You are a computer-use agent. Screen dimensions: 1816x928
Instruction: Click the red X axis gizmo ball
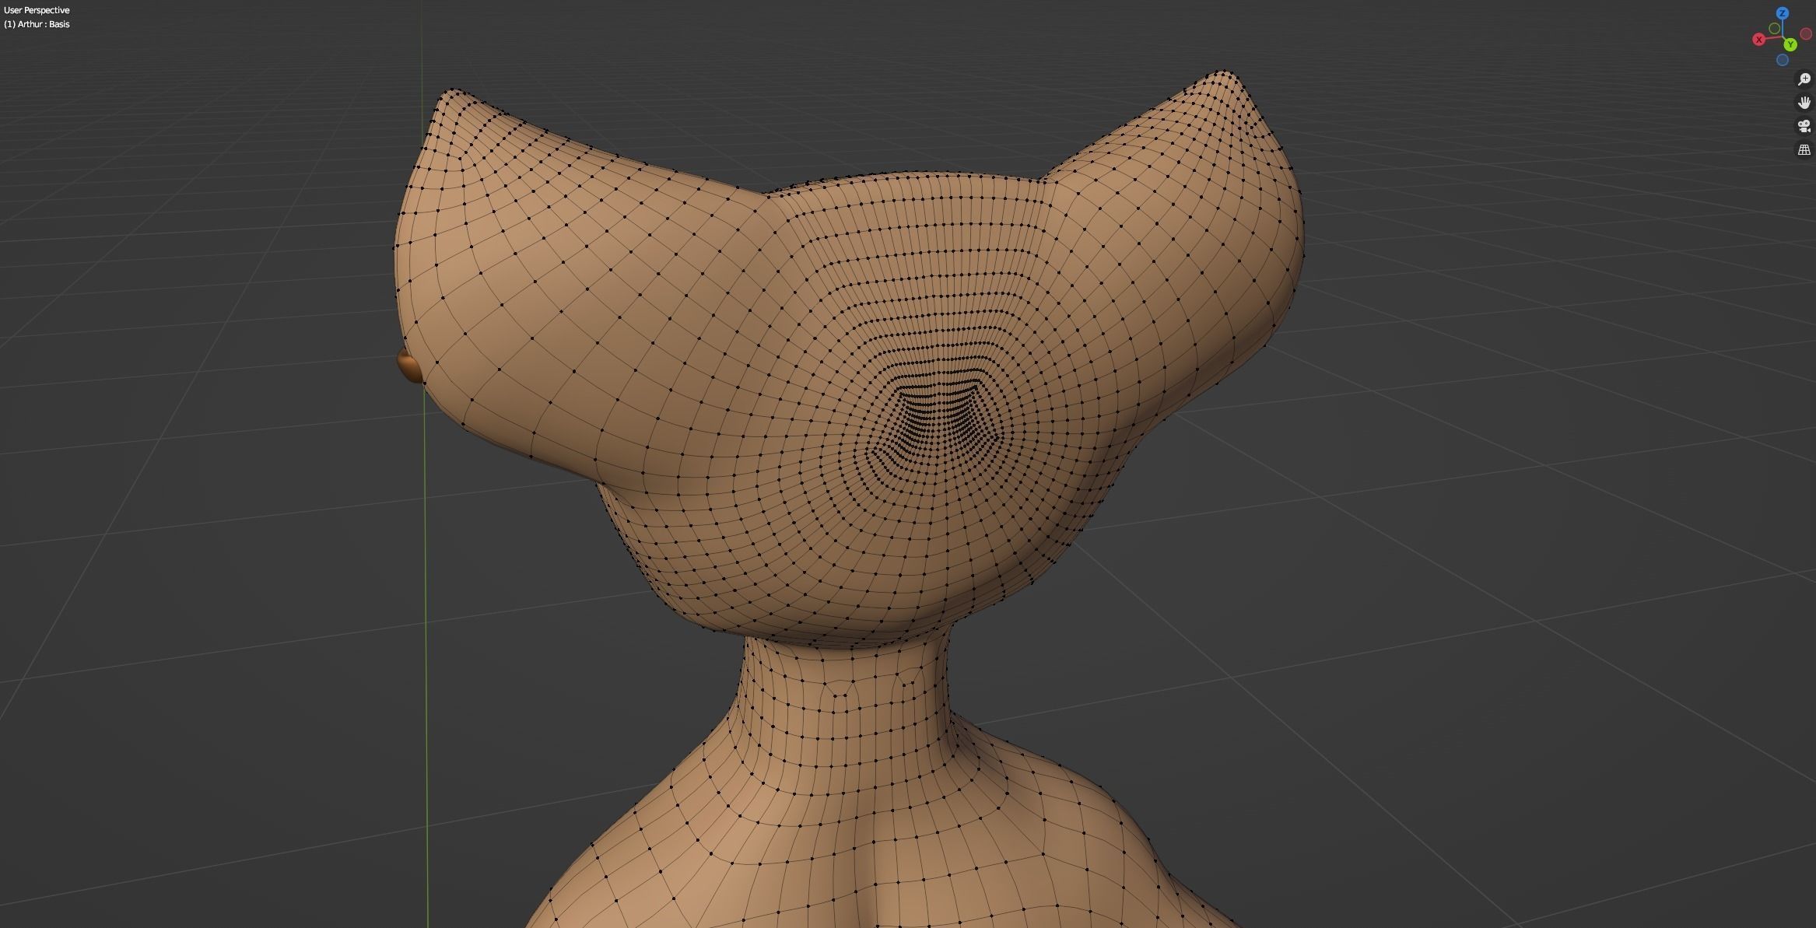[x=1758, y=40]
